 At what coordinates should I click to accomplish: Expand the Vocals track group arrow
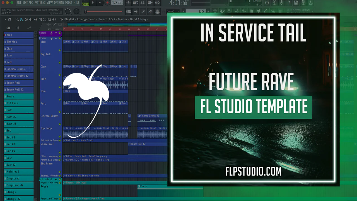pyautogui.click(x=56, y=33)
